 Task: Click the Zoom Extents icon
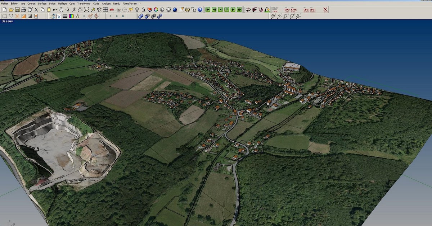tap(86, 10)
